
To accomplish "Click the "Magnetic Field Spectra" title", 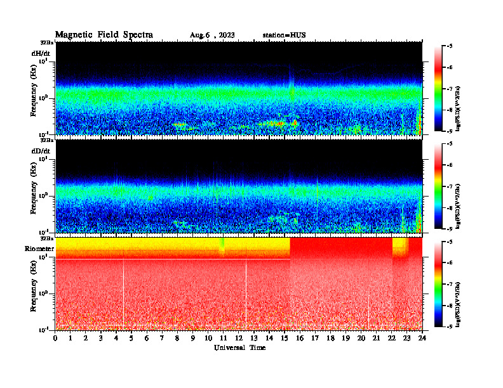I will (104, 35).
